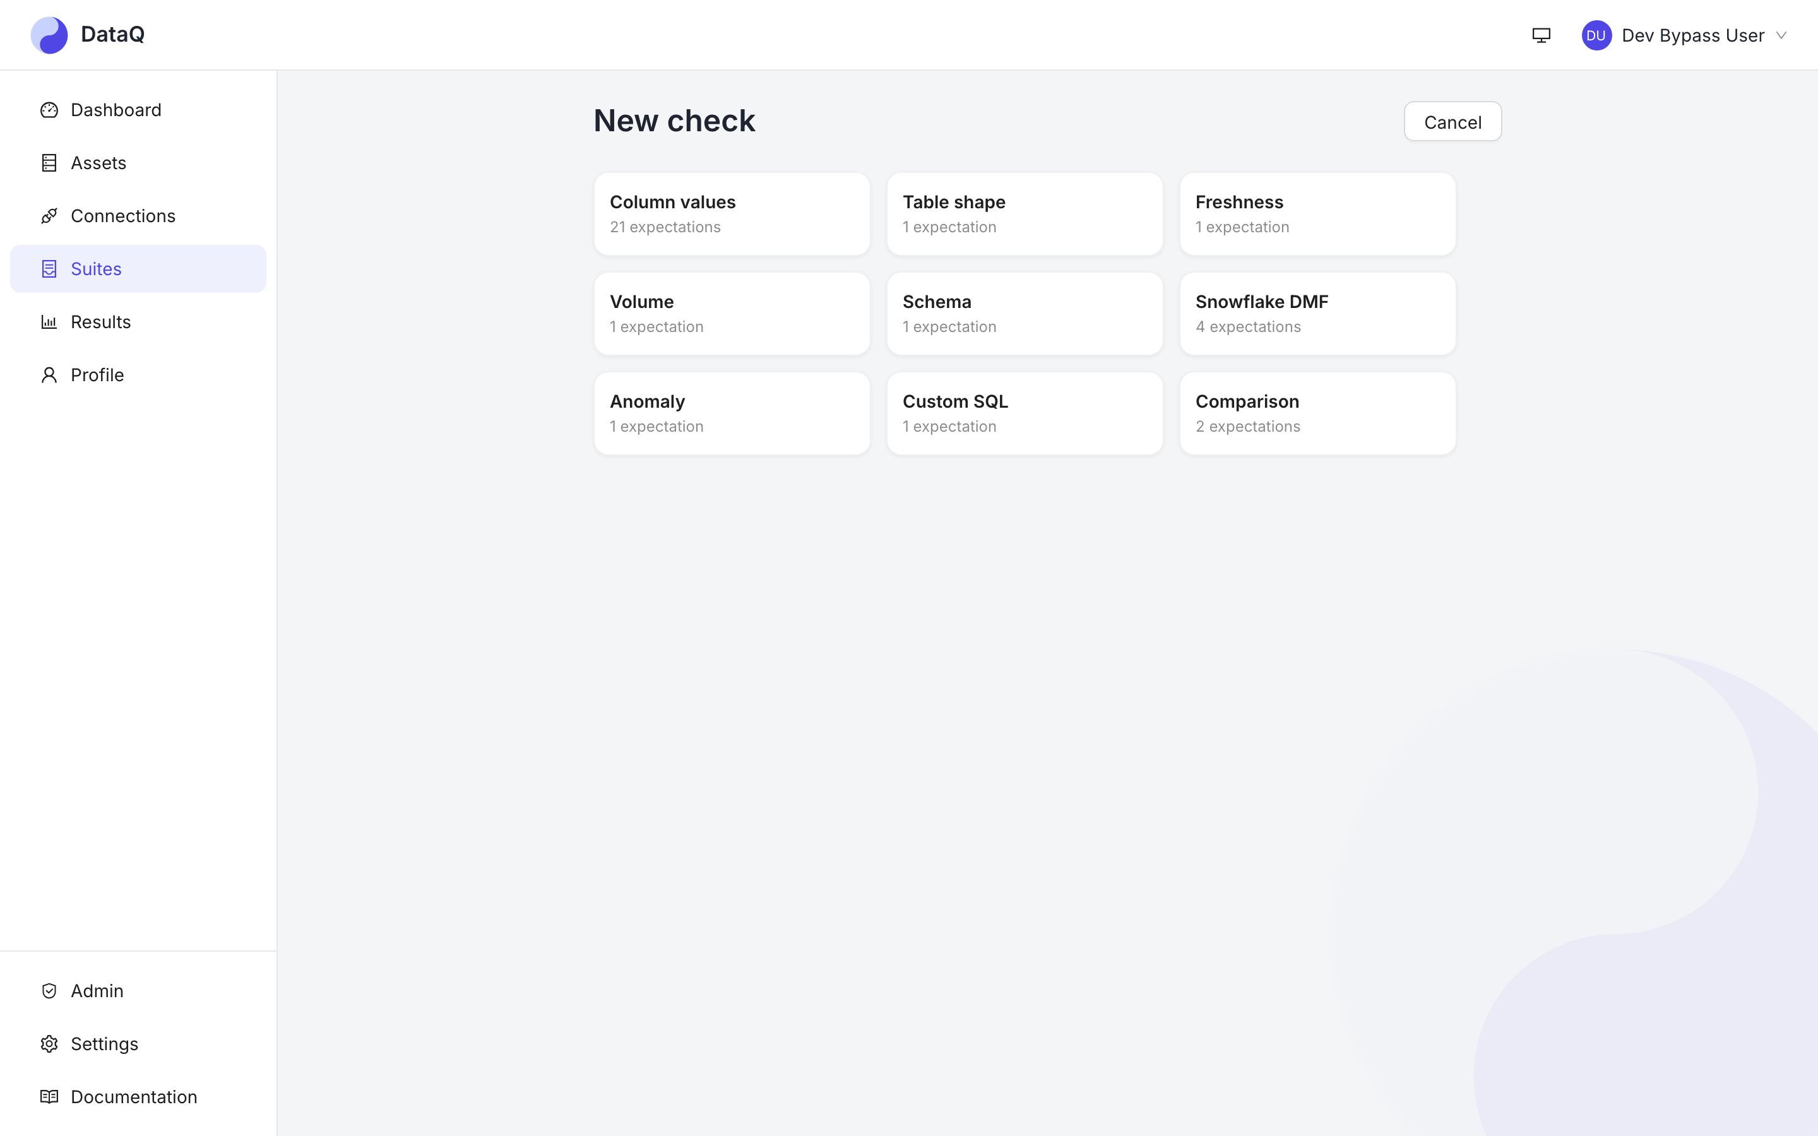The image size is (1818, 1136).
Task: Select the Freshness check card
Action: point(1317,214)
